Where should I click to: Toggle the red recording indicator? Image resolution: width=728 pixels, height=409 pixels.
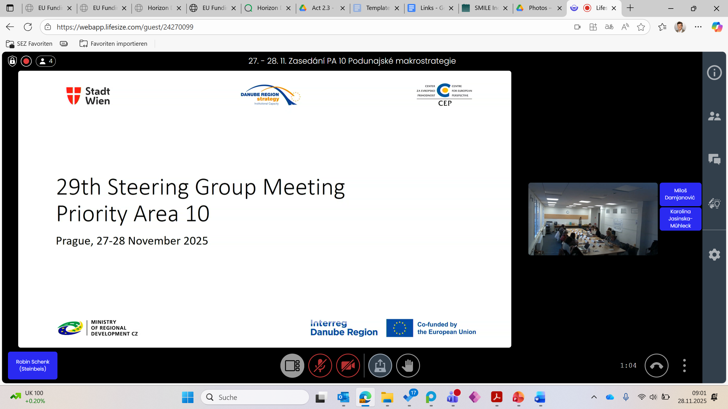click(x=26, y=61)
